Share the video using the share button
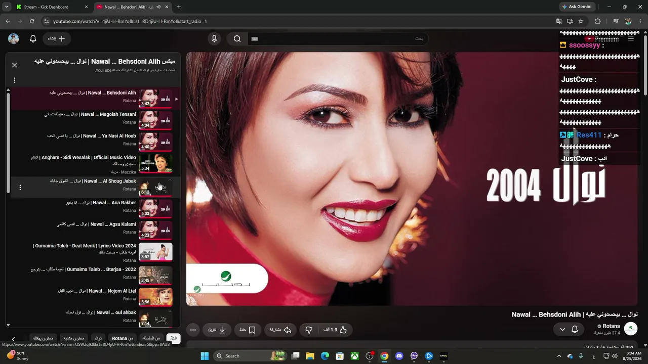The height and width of the screenshot is (364, 648). click(x=280, y=330)
